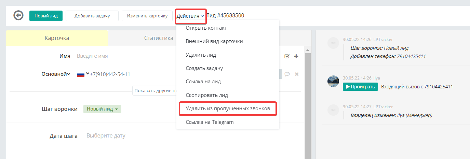This screenshot has width=470, height=159.
Task: Click the gray circle icon of the LPTracker 14:26 entry
Action: pos(333,43)
